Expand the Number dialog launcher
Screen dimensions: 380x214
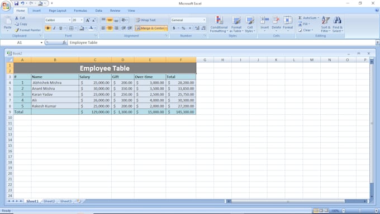pos(205,36)
